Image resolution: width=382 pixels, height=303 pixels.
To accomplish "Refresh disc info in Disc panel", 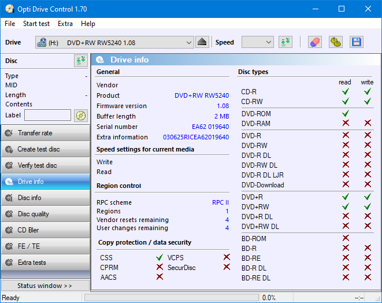I will tap(81, 61).
